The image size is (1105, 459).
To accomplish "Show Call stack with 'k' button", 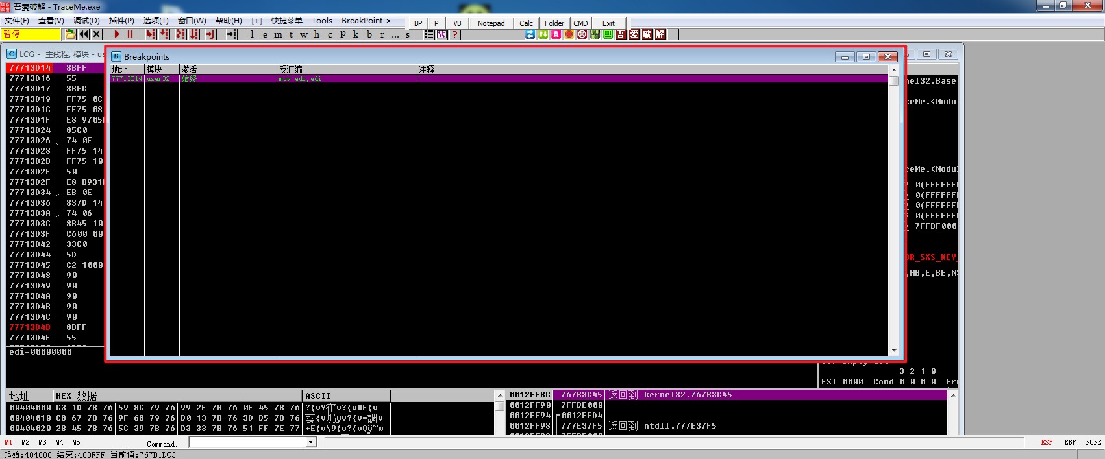I will 356,34.
